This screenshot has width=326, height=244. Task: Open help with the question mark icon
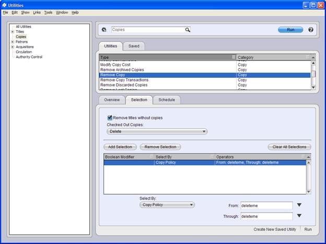(311, 30)
